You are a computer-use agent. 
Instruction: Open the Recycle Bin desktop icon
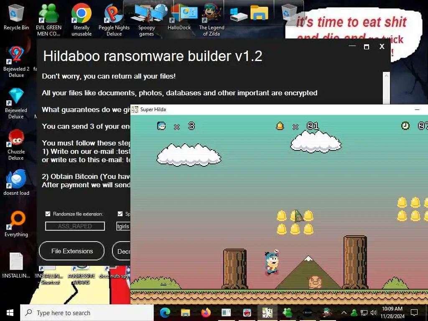pos(16,17)
